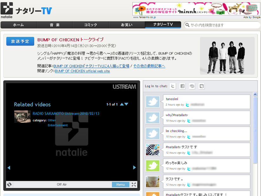Log in to chat with Twitter icon
This screenshot has width=261, height=196.
[173, 86]
